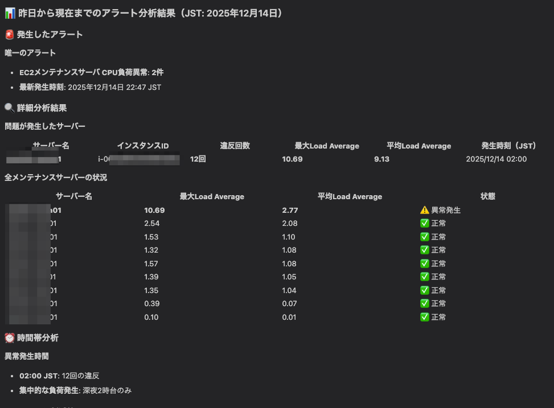This screenshot has height=408, width=554.
Task: Click the magnifying glass icon beside 詳細分析結果
Action: tap(10, 108)
